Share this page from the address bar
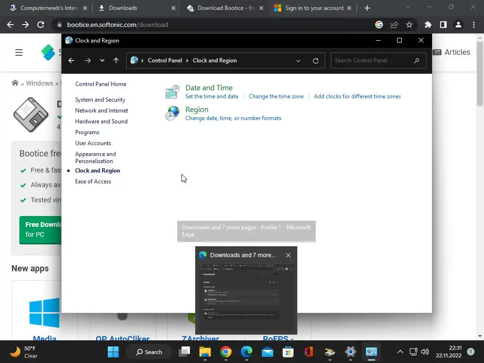484x363 pixels. coord(394,25)
